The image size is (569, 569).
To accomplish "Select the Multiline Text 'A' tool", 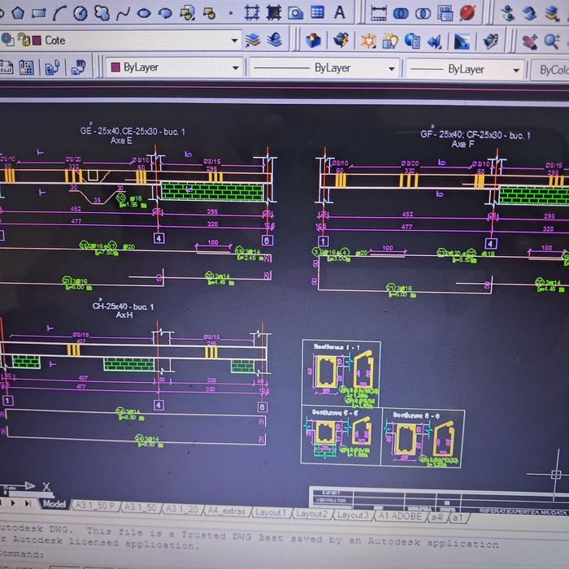I will (339, 12).
